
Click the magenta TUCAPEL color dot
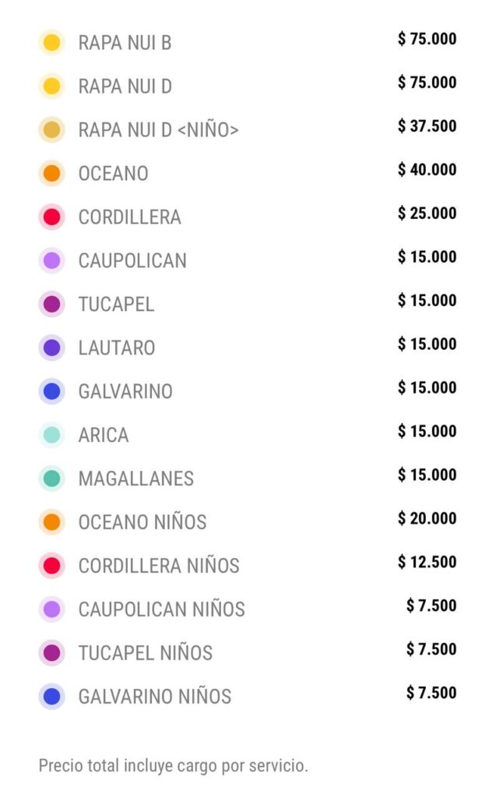tap(51, 305)
